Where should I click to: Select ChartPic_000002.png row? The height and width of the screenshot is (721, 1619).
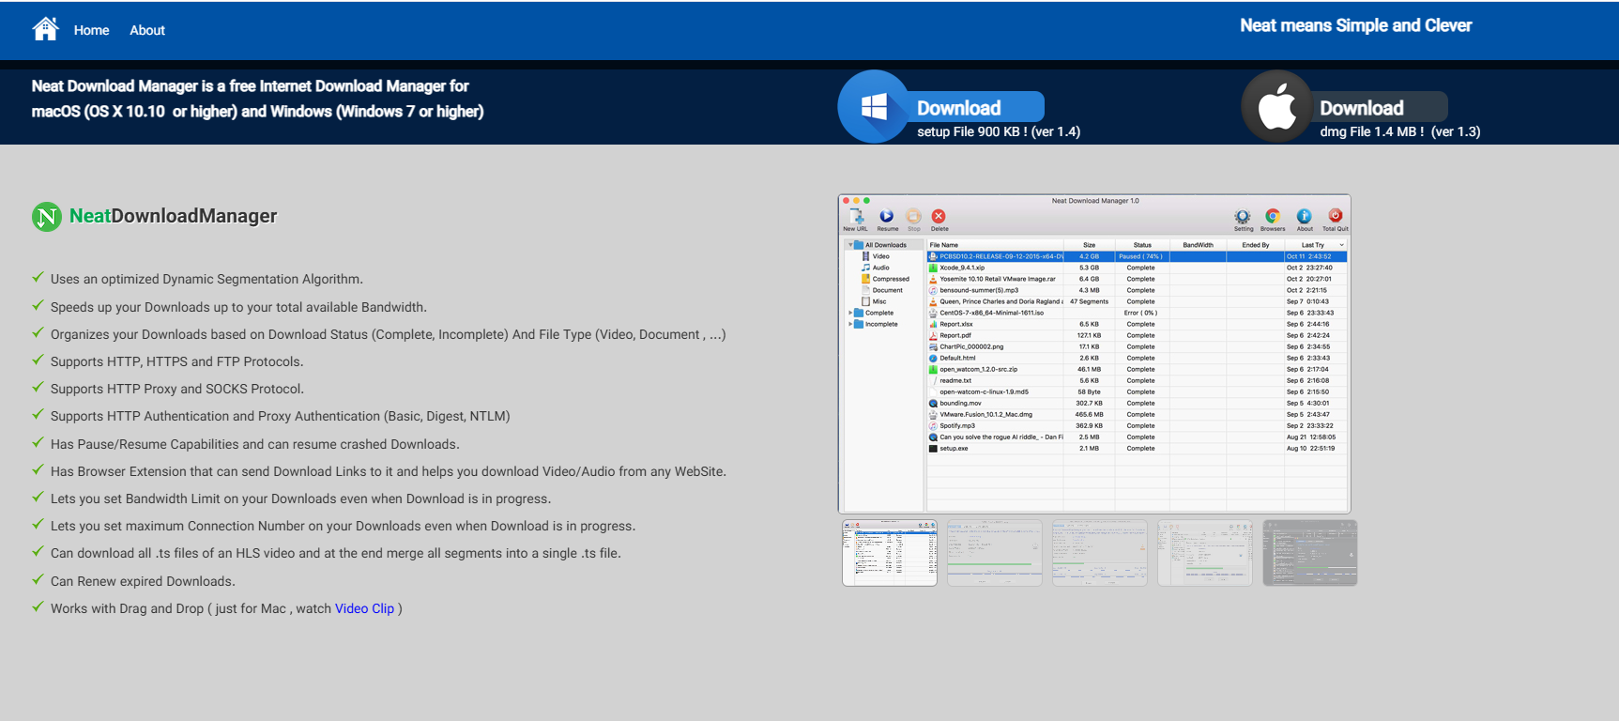tap(1137, 346)
